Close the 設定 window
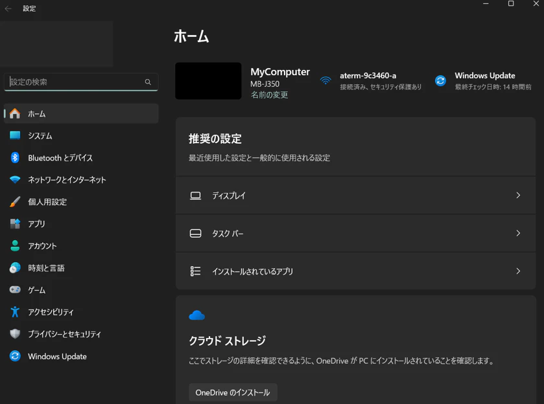The width and height of the screenshot is (544, 404). click(x=536, y=4)
